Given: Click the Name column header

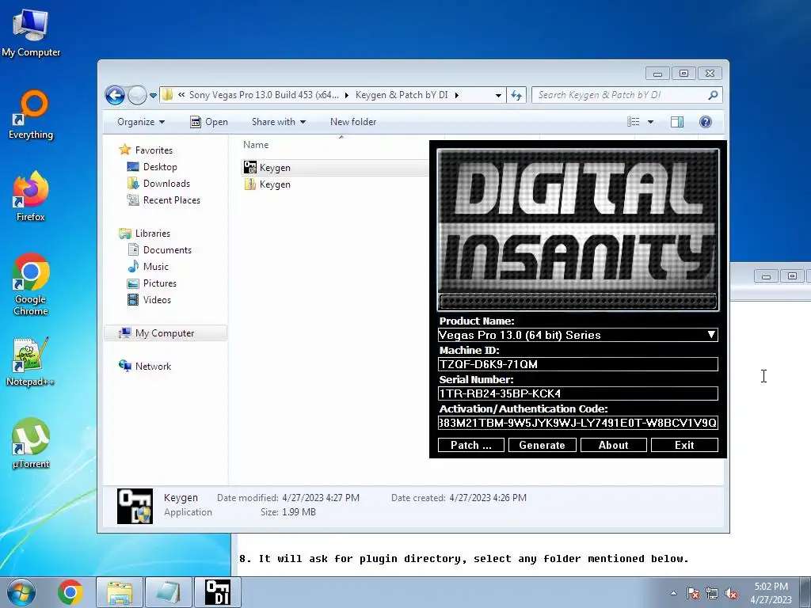Looking at the screenshot, I should 256,145.
